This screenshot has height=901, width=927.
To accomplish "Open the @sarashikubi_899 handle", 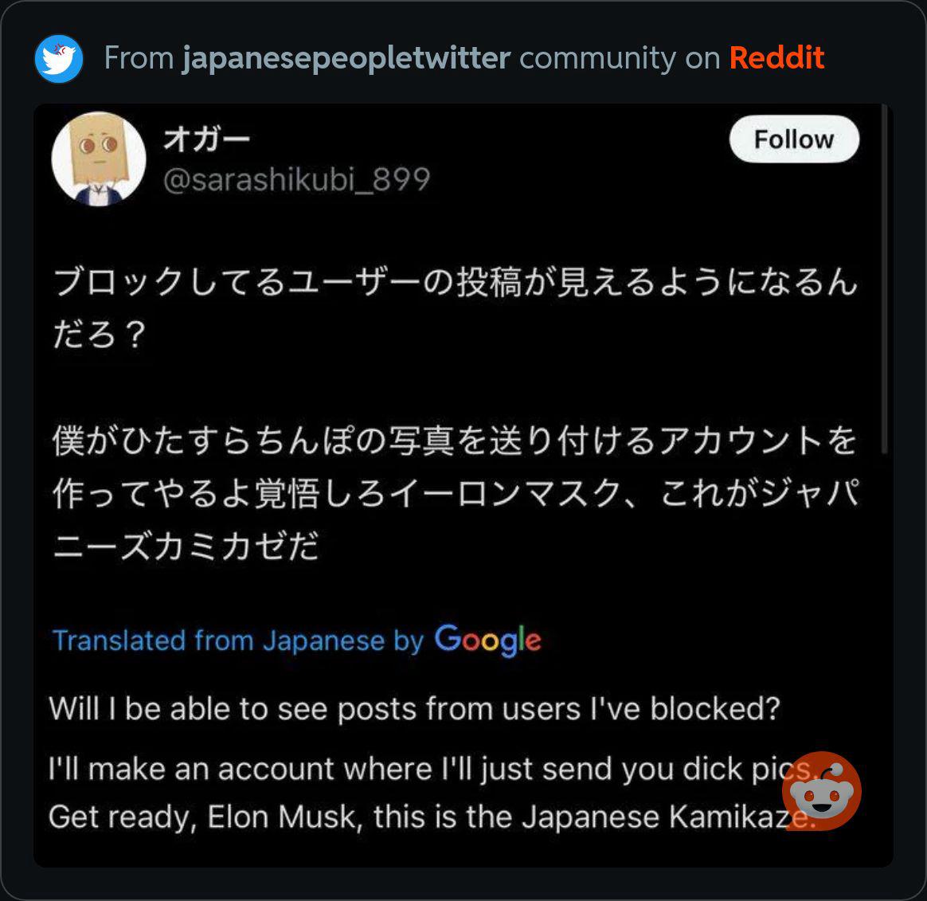I will 296,179.
